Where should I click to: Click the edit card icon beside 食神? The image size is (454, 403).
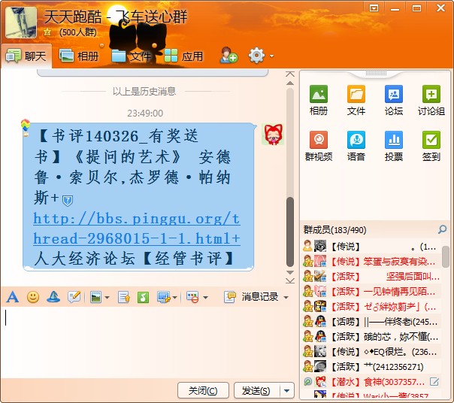tap(434, 382)
